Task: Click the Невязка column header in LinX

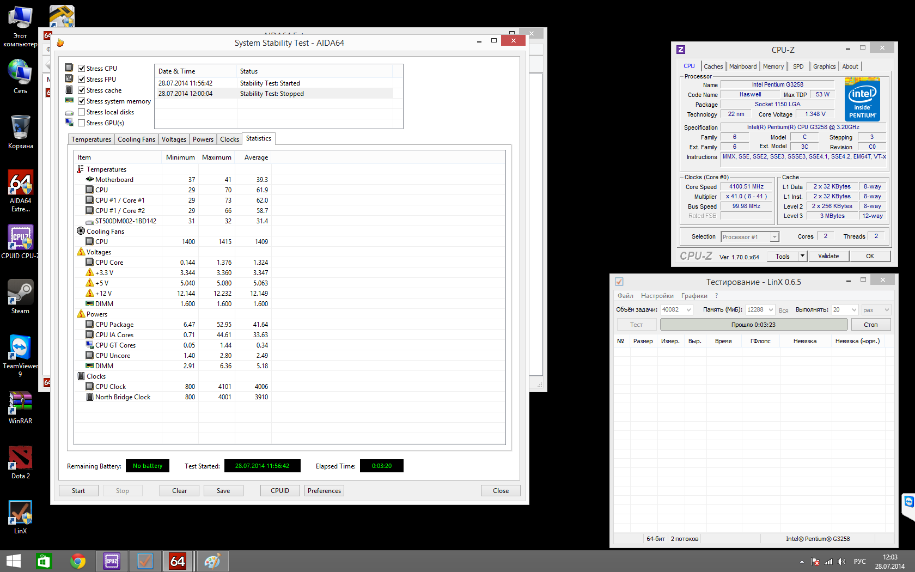Action: click(x=805, y=341)
